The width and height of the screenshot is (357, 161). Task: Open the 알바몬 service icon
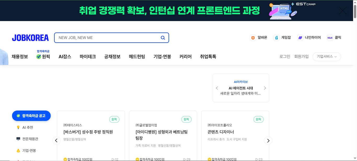click(253, 38)
